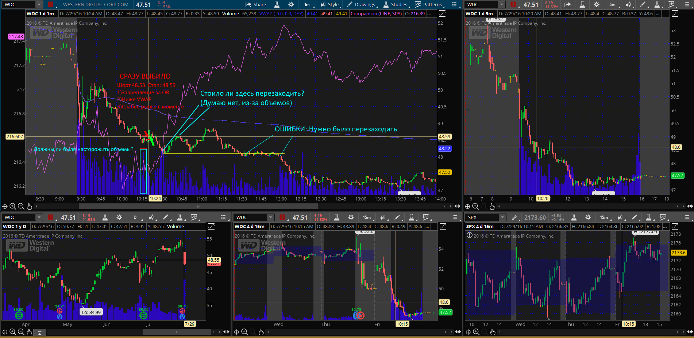Viewport: 694px width, 338px height.
Task: Click info icon beside SPX chart copyright
Action: 470,235
